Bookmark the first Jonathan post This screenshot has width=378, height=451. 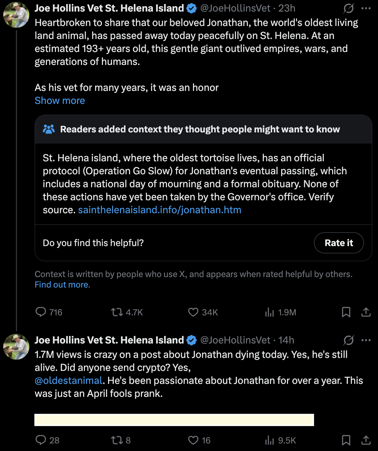click(x=346, y=312)
